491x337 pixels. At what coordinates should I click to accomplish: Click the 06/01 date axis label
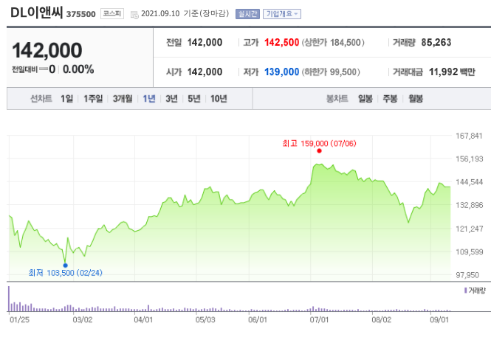pos(258,319)
